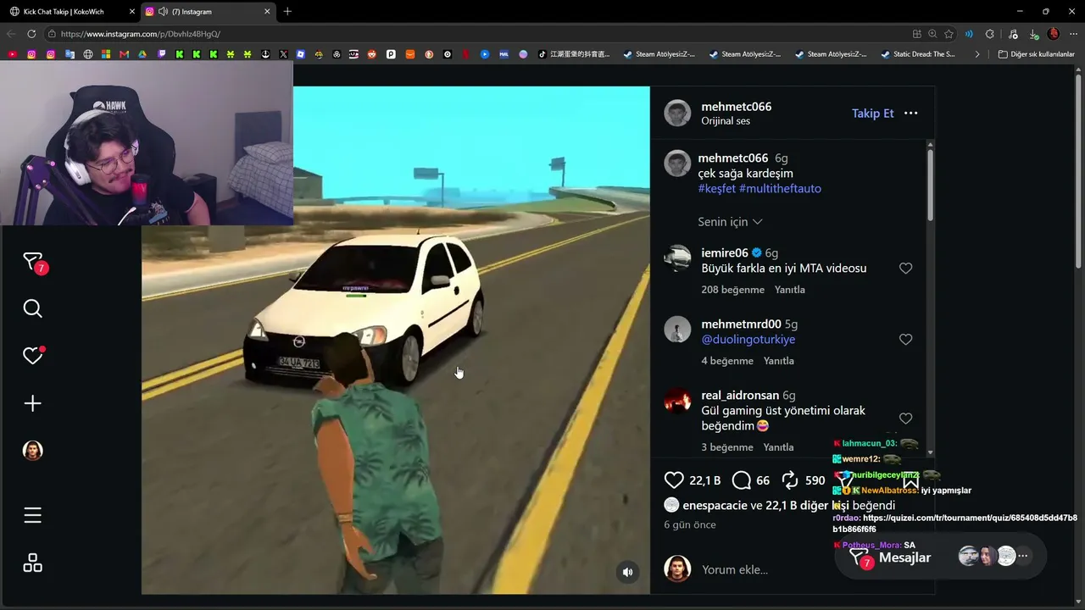Follow mehmetc066 with 'Takip Et'
Screen dimensions: 1085x610
(872, 114)
